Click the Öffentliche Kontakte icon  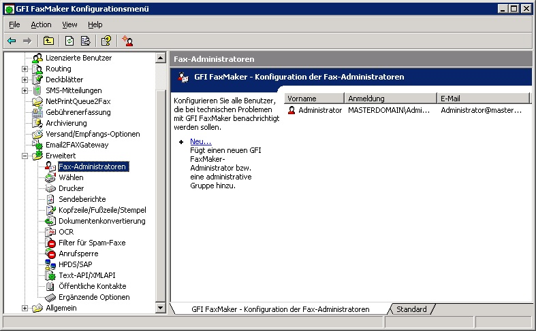tap(50, 286)
